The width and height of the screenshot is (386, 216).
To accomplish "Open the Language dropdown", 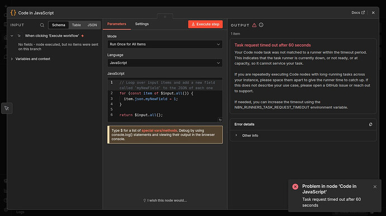I will (x=165, y=63).
